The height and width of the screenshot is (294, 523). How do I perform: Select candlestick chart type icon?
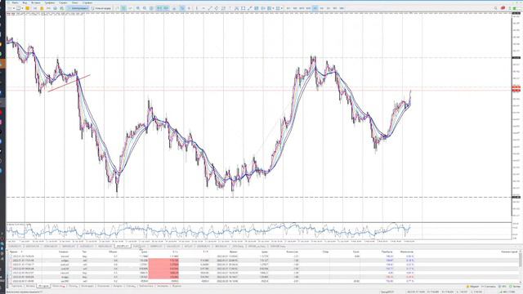pyautogui.click(x=123, y=8)
